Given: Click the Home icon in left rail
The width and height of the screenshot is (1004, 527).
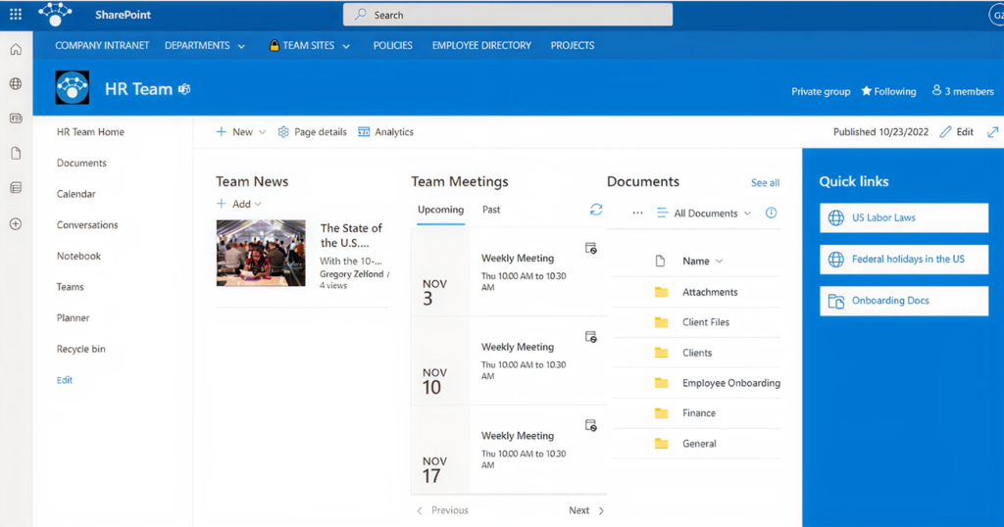Looking at the screenshot, I should [x=16, y=50].
